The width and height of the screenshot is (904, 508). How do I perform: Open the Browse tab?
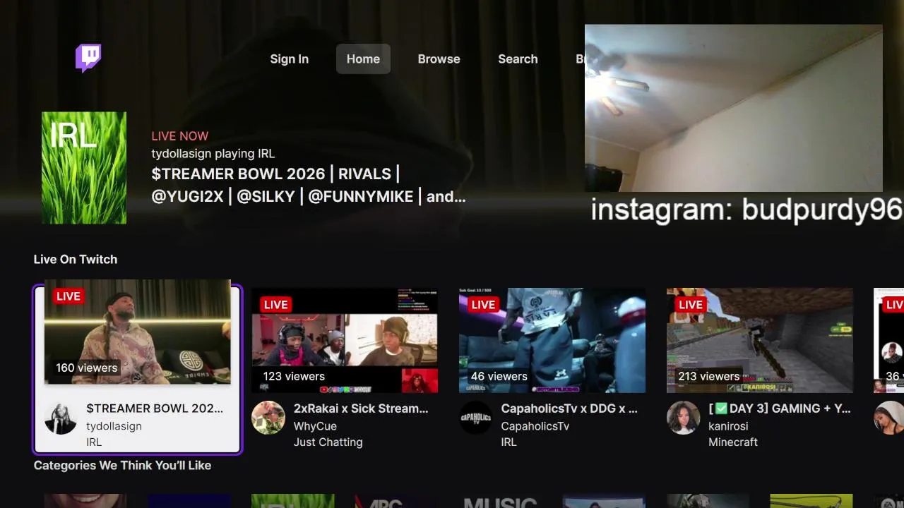click(x=439, y=59)
